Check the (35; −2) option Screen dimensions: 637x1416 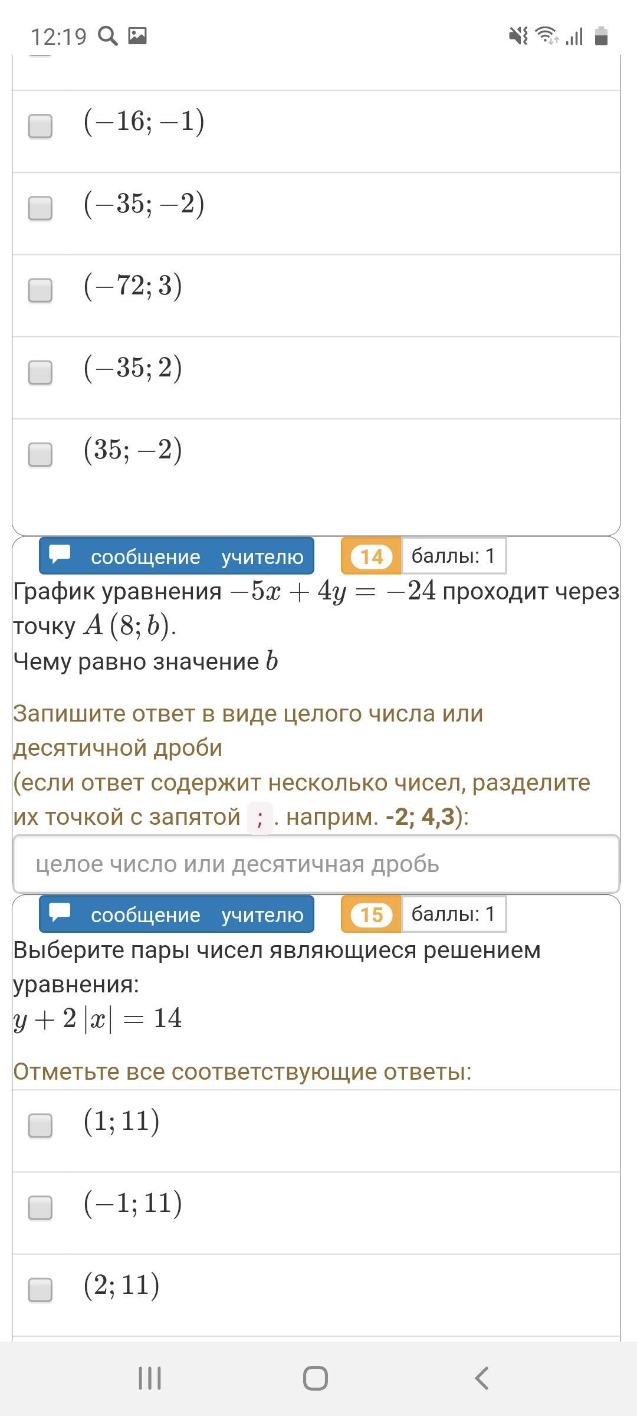coord(40,454)
